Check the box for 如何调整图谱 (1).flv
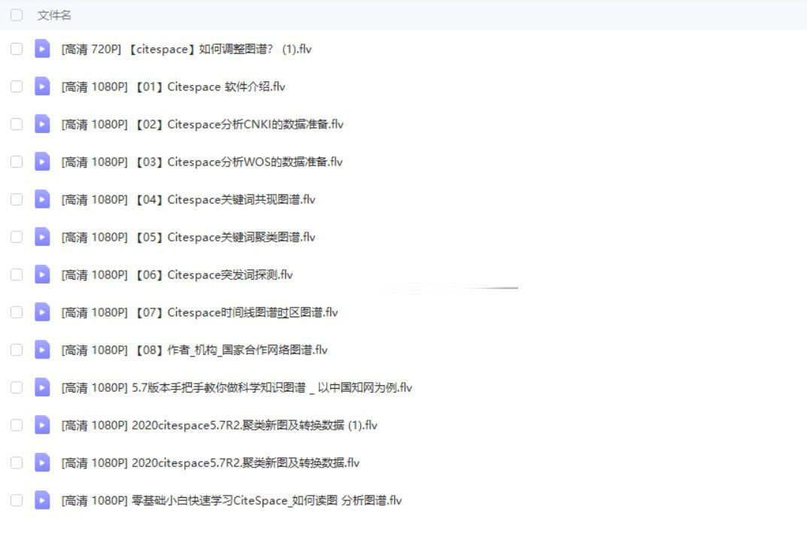The width and height of the screenshot is (807, 558). (17, 49)
